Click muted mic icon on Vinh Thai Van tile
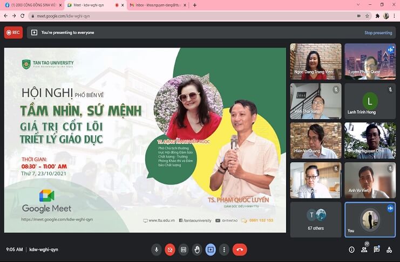 point(336,89)
